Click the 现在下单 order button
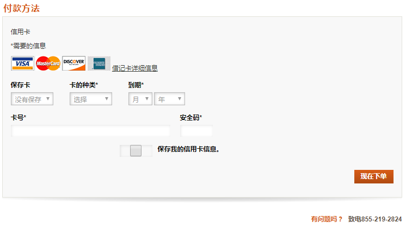Viewport: 418px width, 235px height. pyautogui.click(x=374, y=176)
